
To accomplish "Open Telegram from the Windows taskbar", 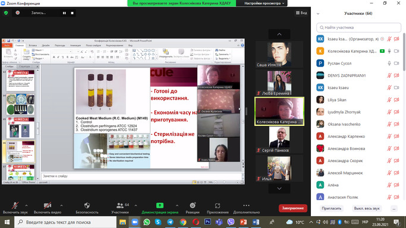I will (x=170, y=222).
